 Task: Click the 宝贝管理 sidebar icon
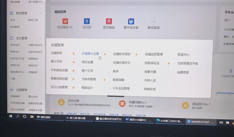[x=12, y=38]
